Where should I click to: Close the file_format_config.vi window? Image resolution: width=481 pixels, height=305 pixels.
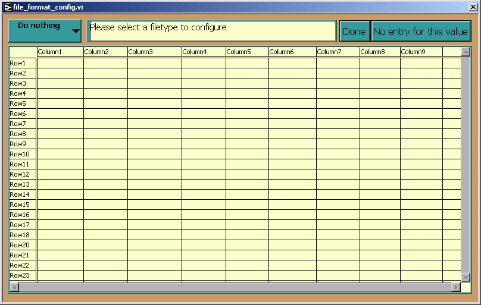(473, 7)
